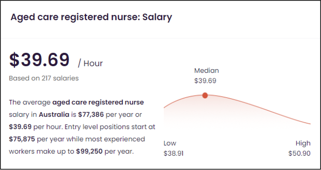This screenshot has width=321, height=170.
Task: Click the $38.91 low salary value
Action: pyautogui.click(x=173, y=153)
